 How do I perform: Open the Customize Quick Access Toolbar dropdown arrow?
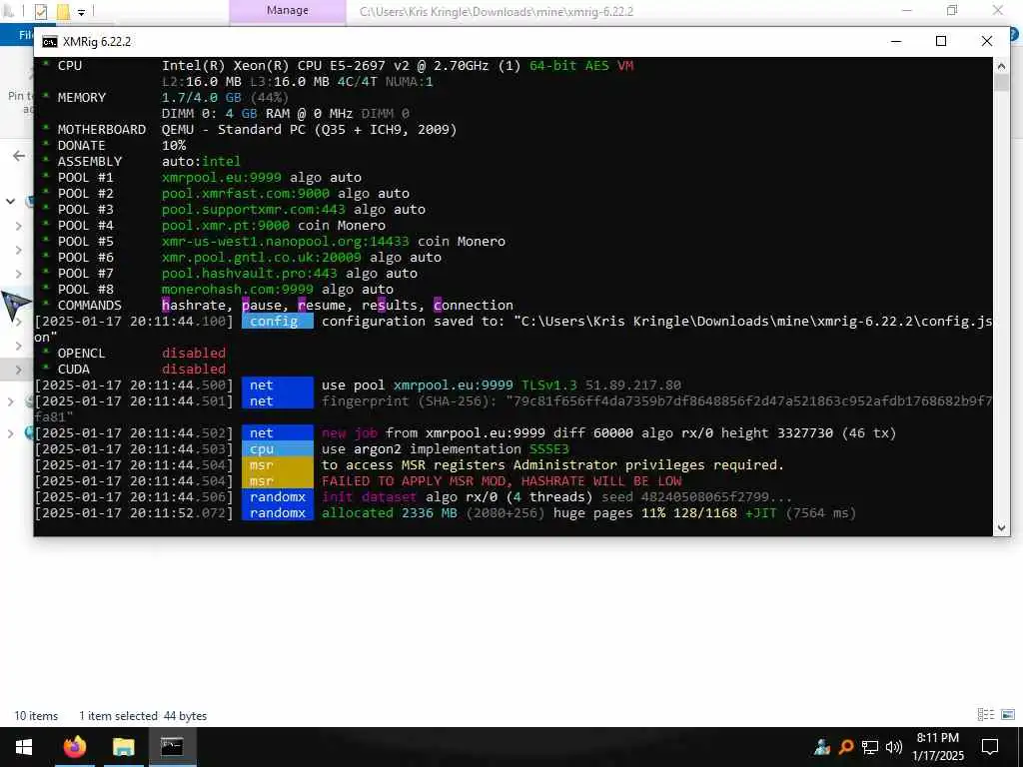(81, 12)
